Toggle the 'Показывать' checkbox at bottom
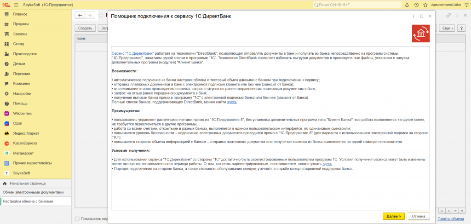 [77, 218]
